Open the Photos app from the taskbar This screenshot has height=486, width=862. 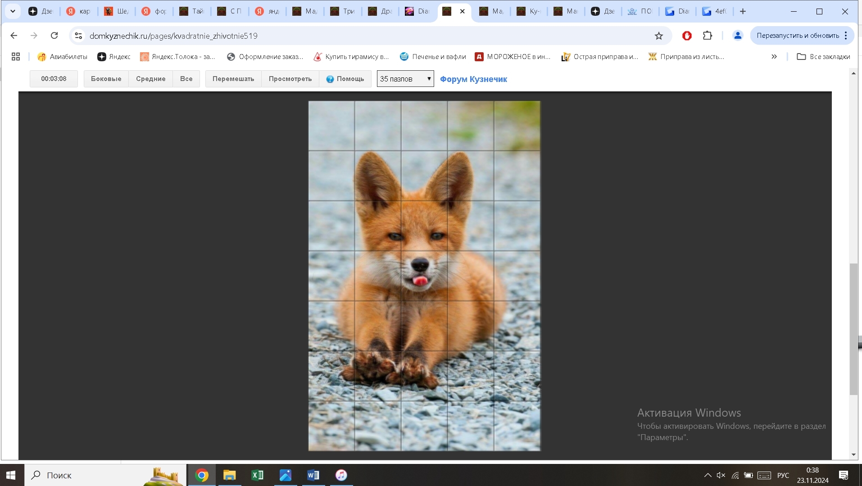click(286, 475)
